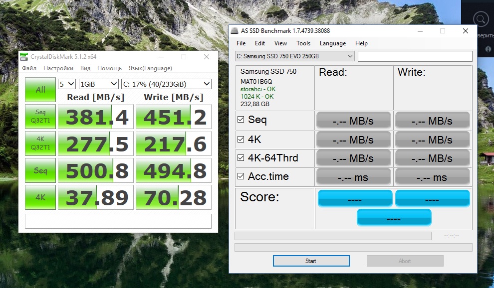
Task: Click the 1024 K - OK alignment text
Action: coord(257,97)
